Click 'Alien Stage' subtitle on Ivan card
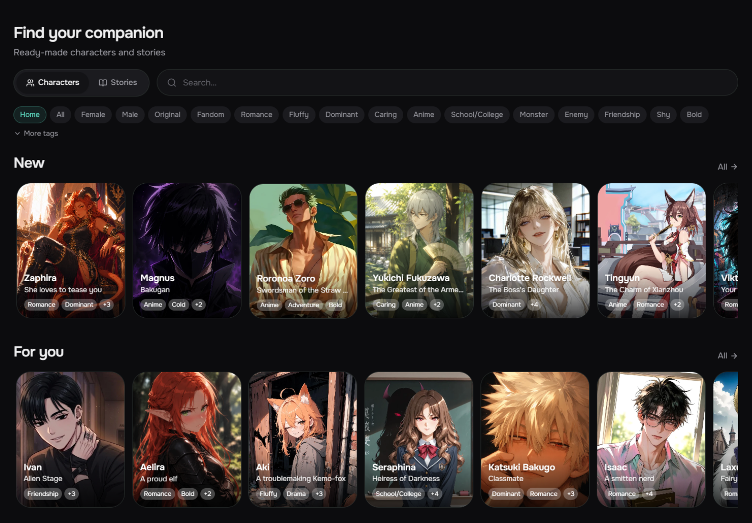The image size is (752, 523). coord(43,479)
